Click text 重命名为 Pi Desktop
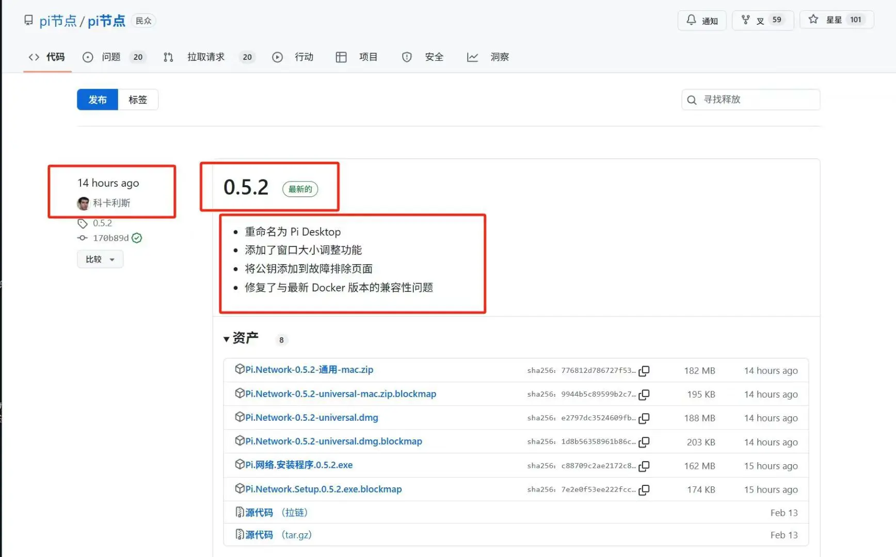This screenshot has height=557, width=896. pos(293,232)
